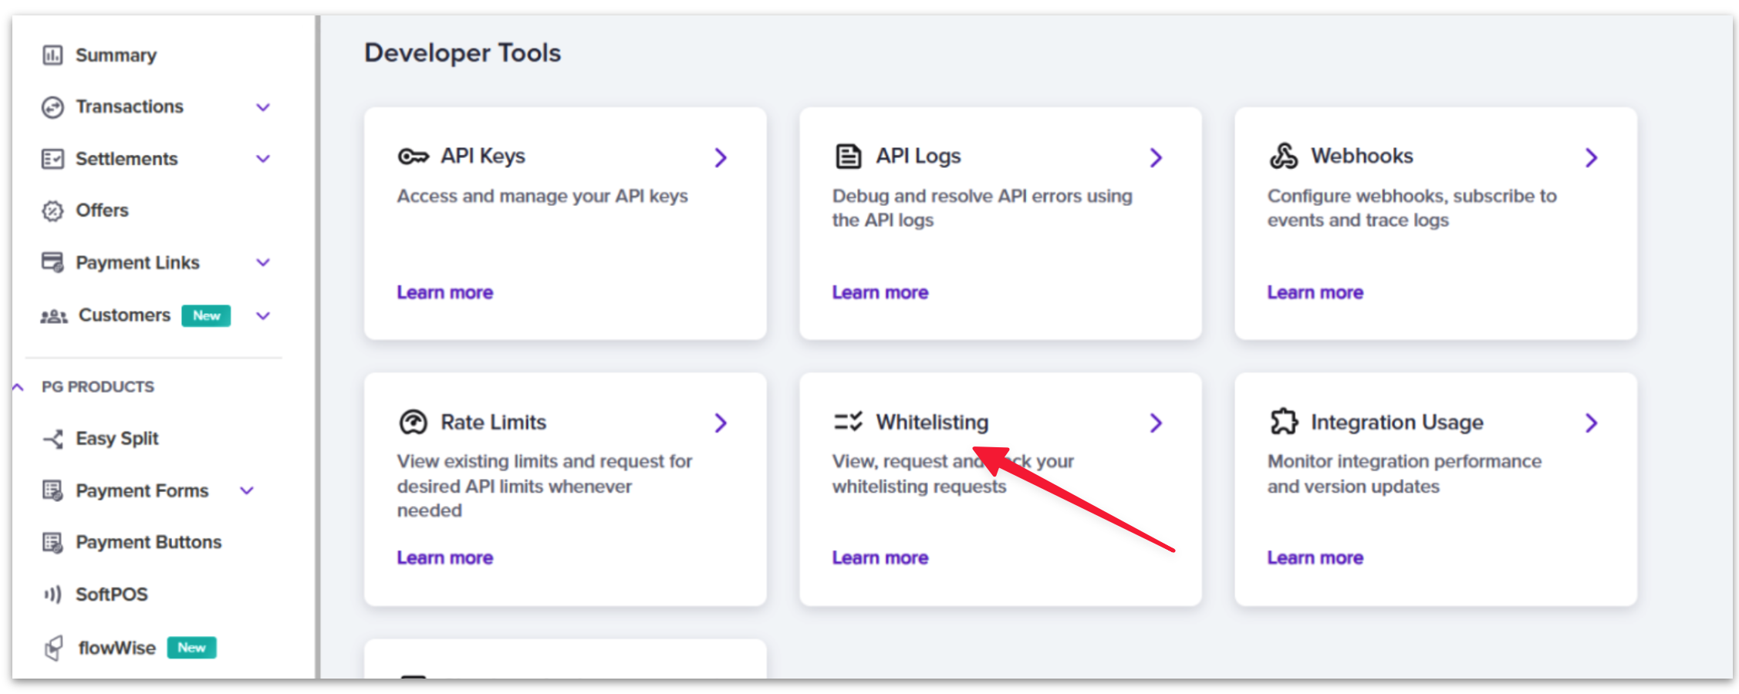Click the Rate Limits card title
The image size is (1739, 694).
pos(493,423)
